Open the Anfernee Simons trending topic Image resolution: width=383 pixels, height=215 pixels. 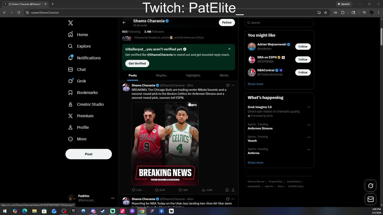coord(260,128)
